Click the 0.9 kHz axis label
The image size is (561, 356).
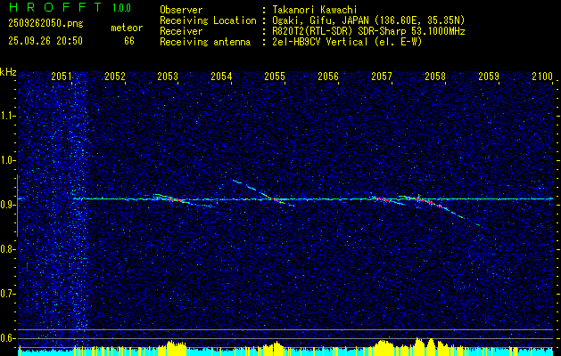[x=8, y=205]
